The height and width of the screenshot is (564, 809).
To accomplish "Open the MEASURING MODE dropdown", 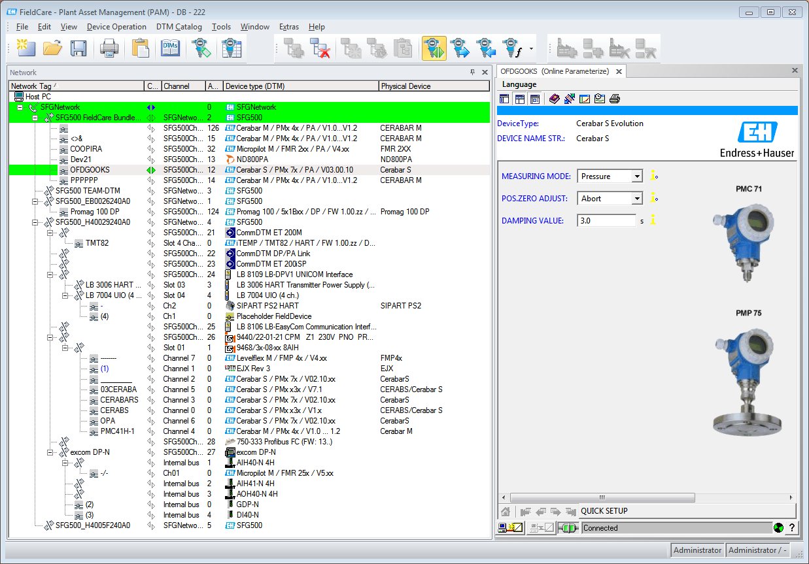I will pos(637,176).
